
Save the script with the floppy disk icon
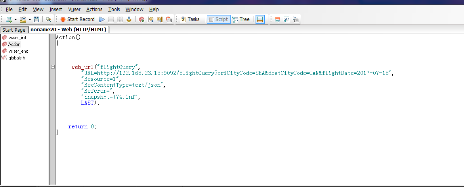36,19
